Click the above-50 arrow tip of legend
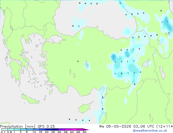 point(87,129)
